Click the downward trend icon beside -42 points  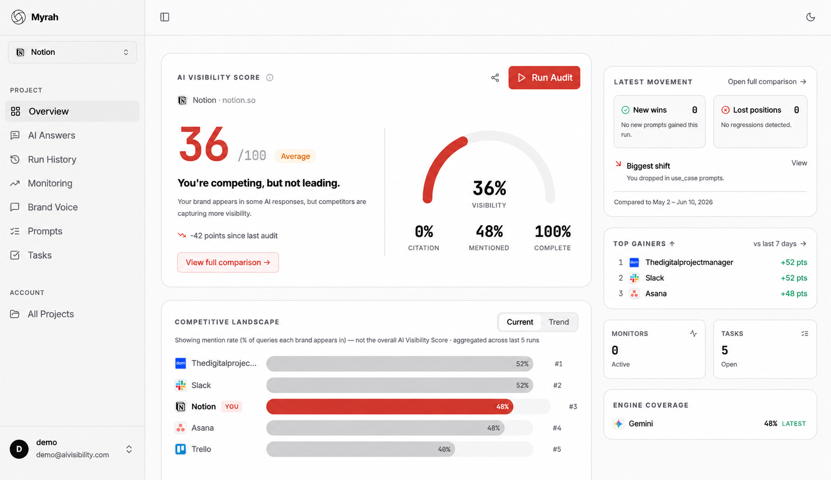pos(182,235)
